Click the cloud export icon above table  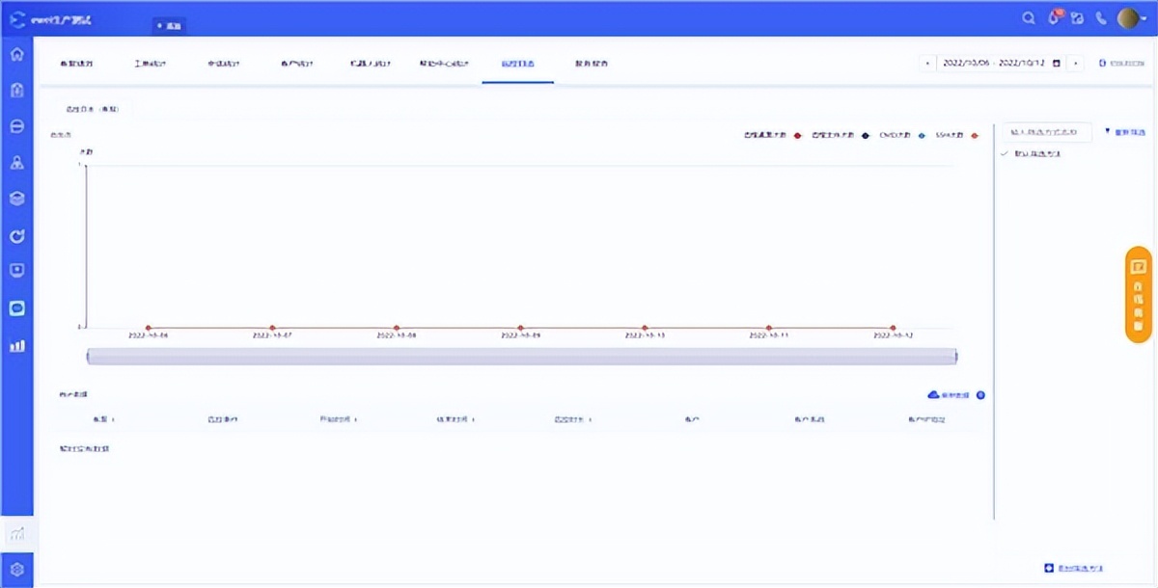pos(933,395)
